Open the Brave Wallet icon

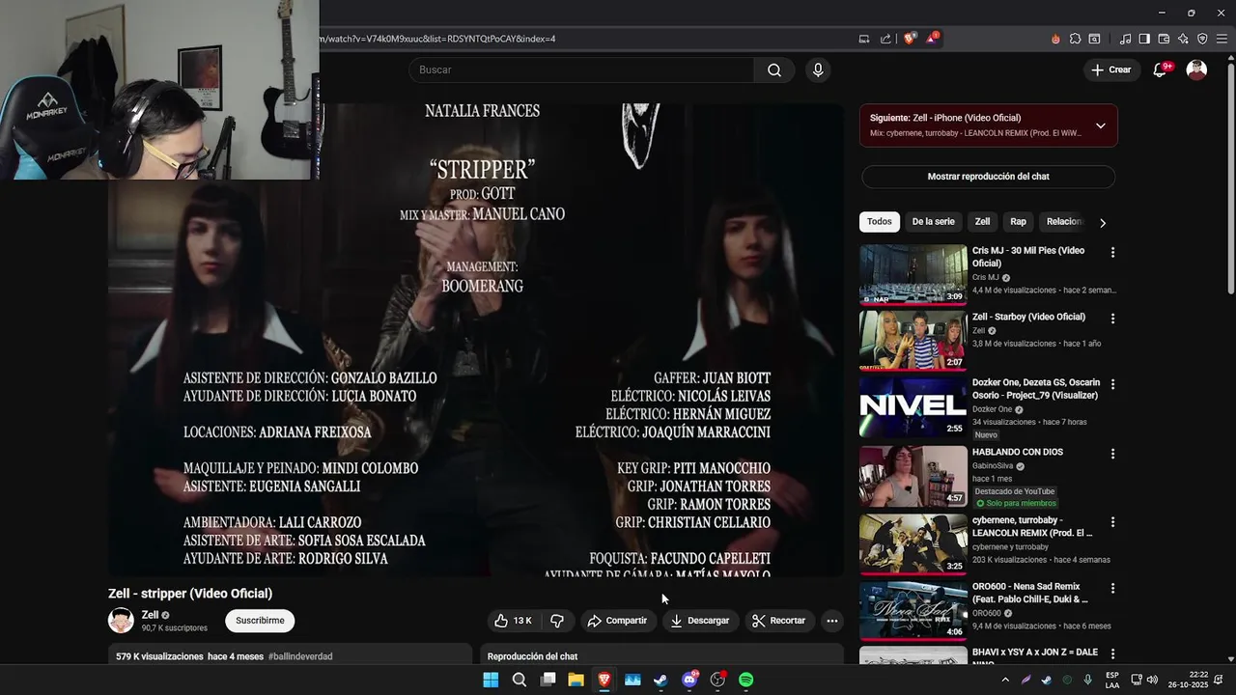[x=1164, y=39]
